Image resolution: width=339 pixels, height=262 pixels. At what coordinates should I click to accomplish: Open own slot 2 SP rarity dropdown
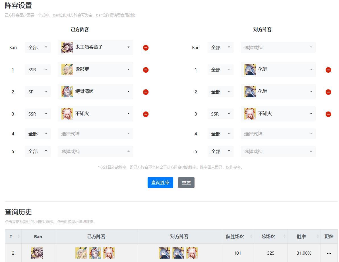38,92
